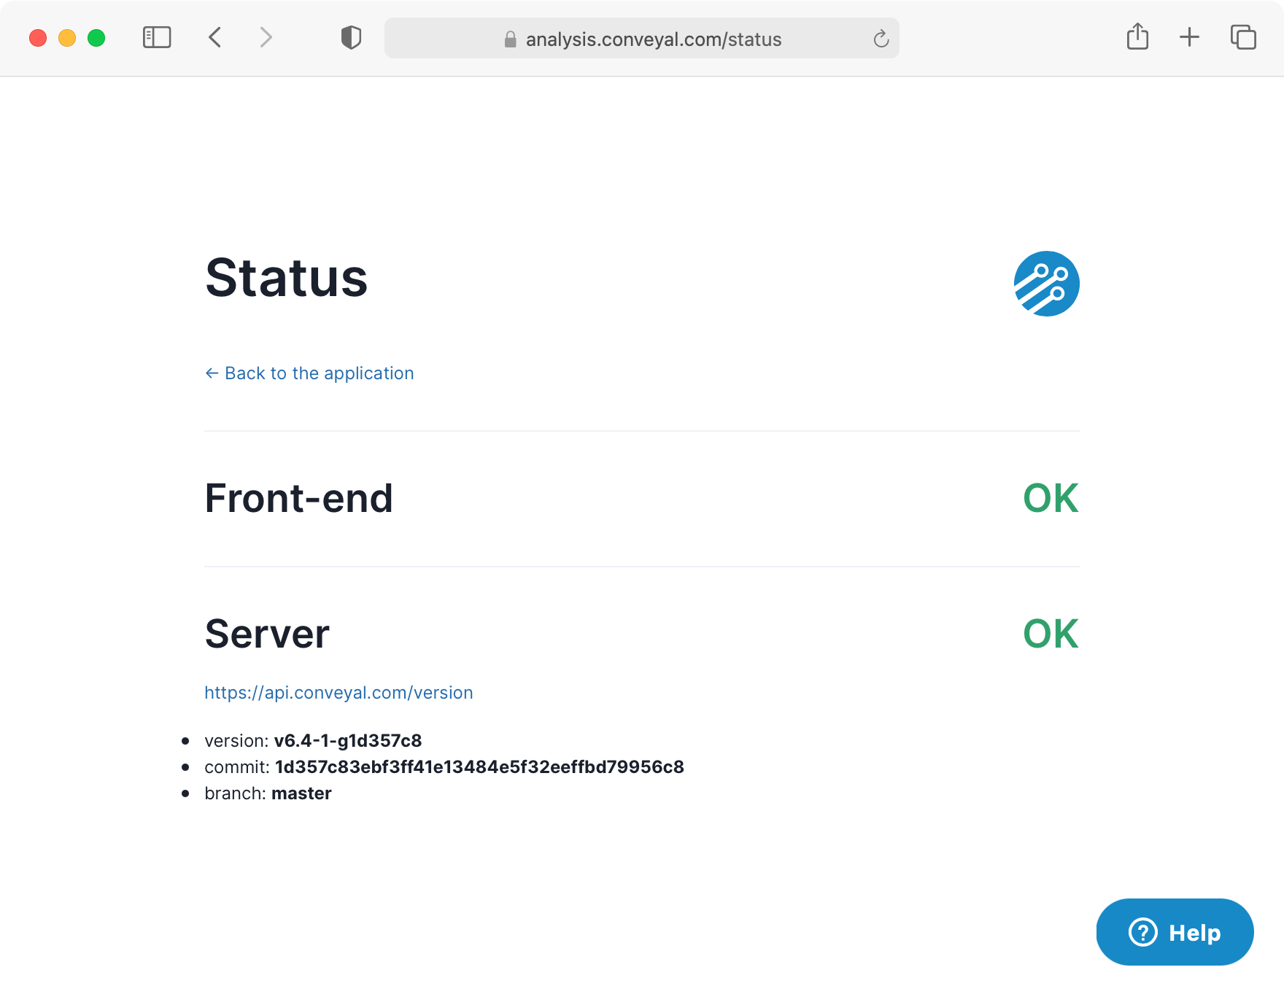
Task: Click the reload icon in address bar
Action: pyautogui.click(x=880, y=39)
